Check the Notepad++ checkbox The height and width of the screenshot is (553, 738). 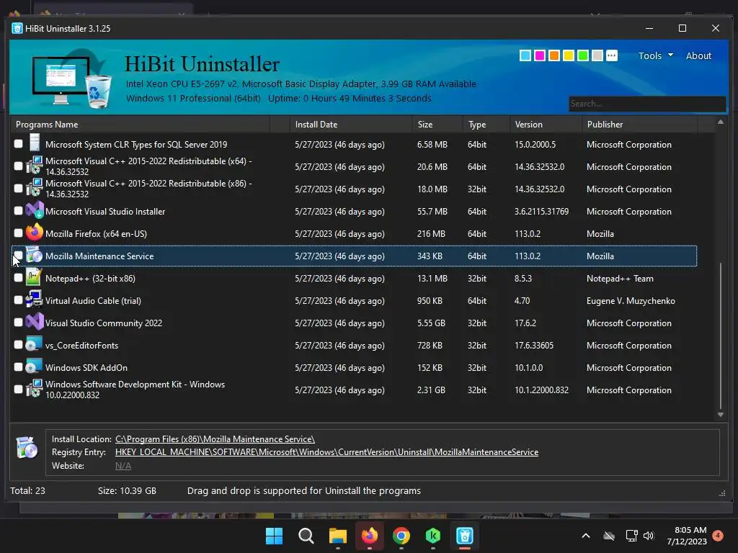coord(18,277)
